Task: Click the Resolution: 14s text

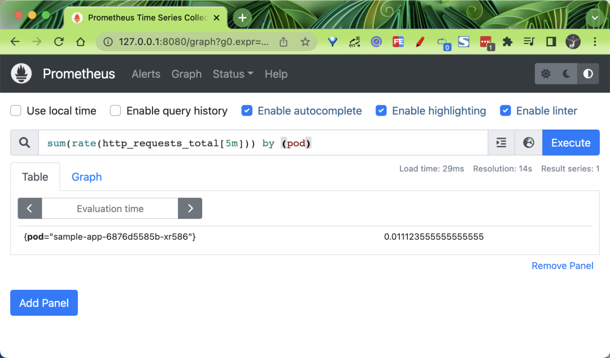Action: pyautogui.click(x=502, y=169)
